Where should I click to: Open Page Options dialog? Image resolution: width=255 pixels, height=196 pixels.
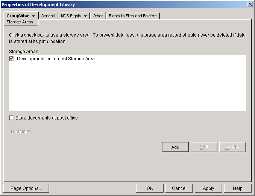click(x=26, y=188)
